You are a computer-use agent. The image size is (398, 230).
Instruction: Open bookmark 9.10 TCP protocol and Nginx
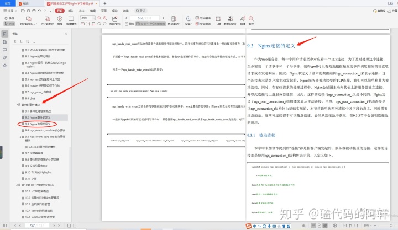[x=38, y=172]
